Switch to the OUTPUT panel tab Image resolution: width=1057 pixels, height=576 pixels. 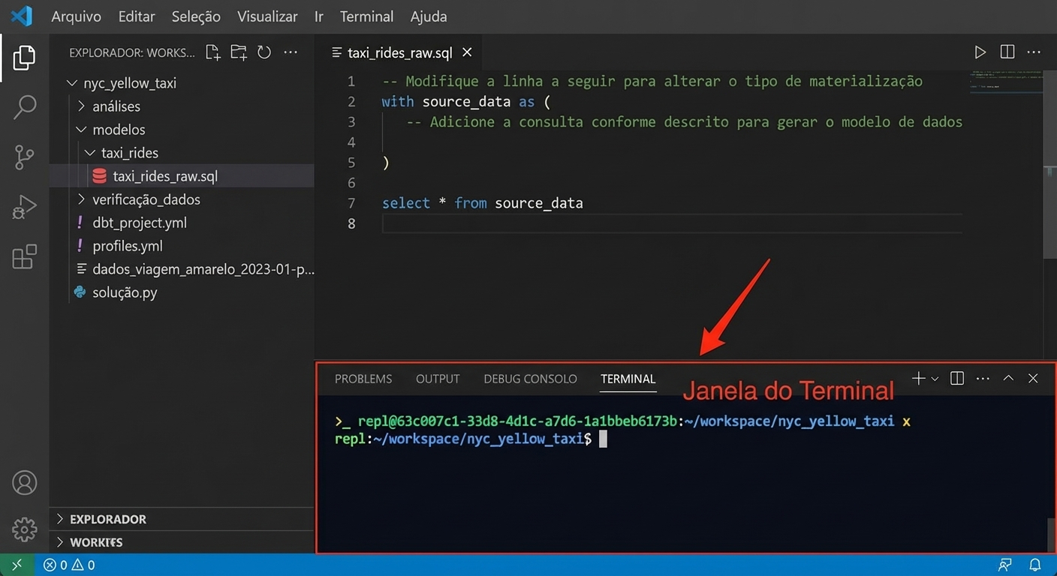tap(438, 379)
